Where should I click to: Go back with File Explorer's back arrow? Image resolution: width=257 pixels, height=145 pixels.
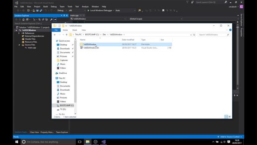pyautogui.click(x=55, y=35)
